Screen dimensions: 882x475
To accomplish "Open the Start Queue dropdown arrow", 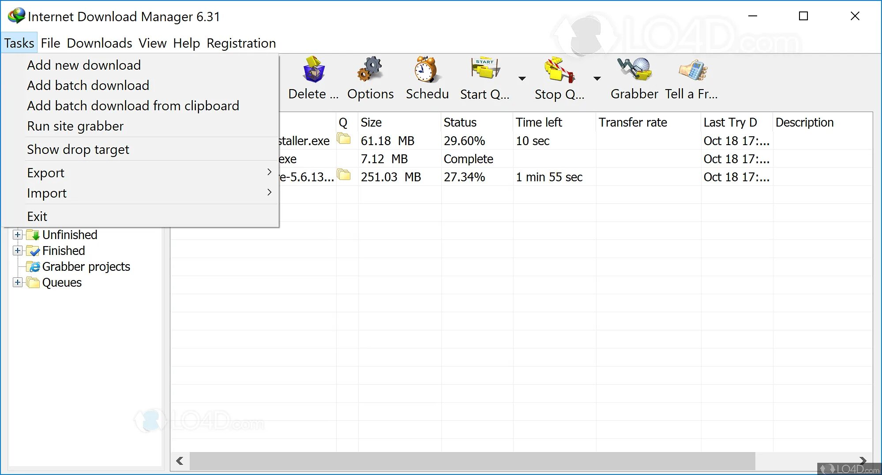I will tap(522, 79).
